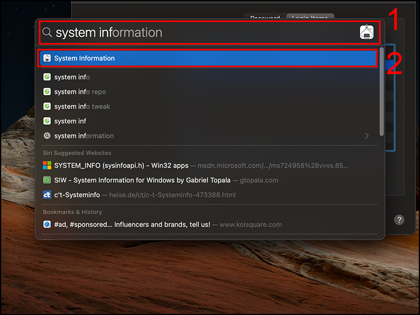Viewport: 420px width, 315px height.
Task: Click the green icon beside system info tweak
Action: [x=48, y=106]
